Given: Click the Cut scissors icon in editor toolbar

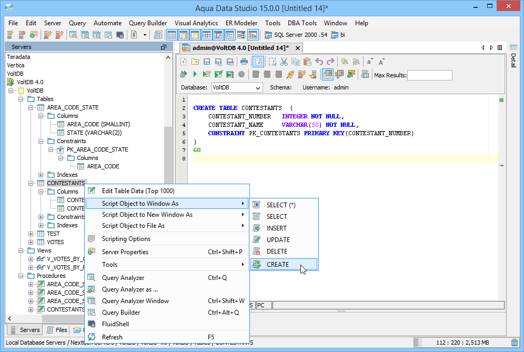Looking at the screenshot, I should pos(284,62).
